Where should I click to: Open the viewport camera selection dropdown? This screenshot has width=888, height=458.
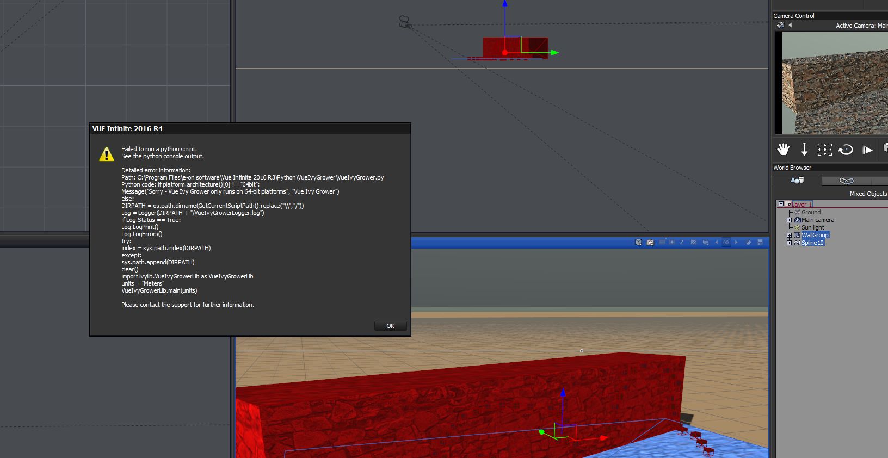(x=650, y=242)
